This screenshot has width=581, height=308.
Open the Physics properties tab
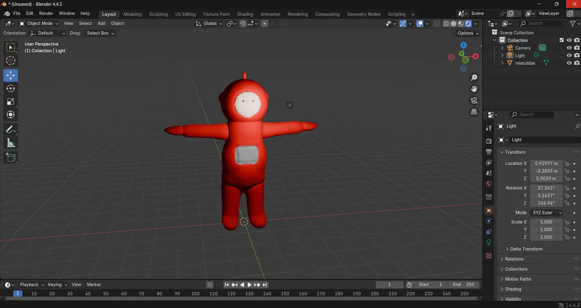[x=489, y=221]
